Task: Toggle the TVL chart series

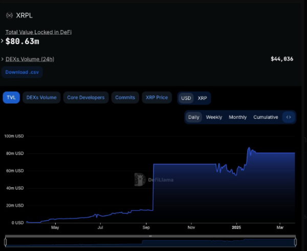Action: click(x=11, y=97)
